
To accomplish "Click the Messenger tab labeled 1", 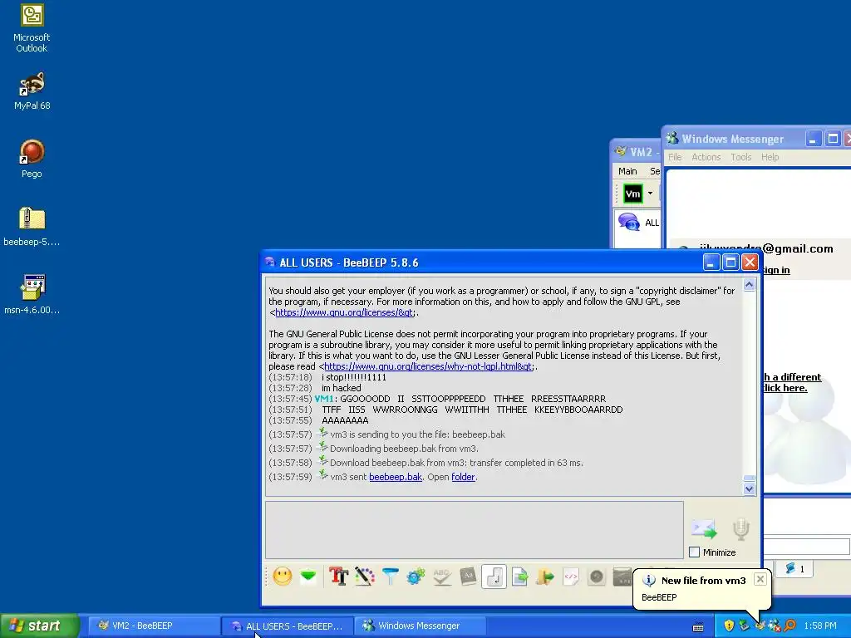I will tap(794, 568).
